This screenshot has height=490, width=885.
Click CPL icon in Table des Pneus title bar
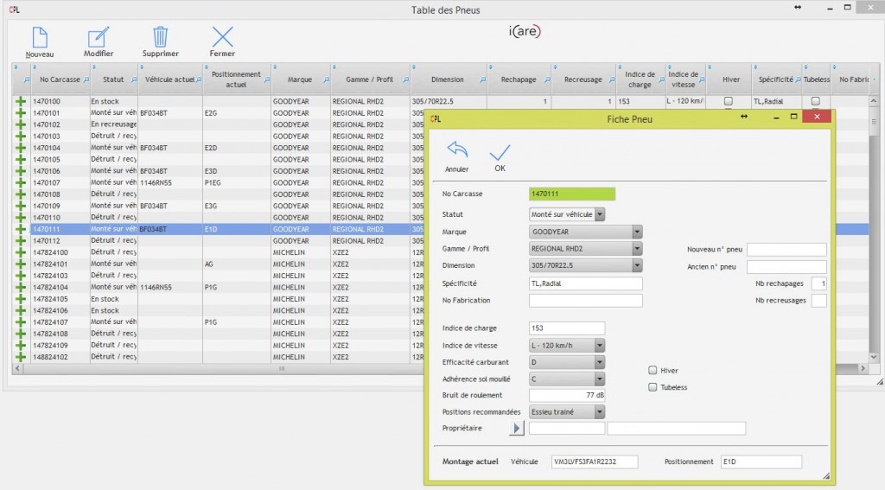pyautogui.click(x=14, y=9)
